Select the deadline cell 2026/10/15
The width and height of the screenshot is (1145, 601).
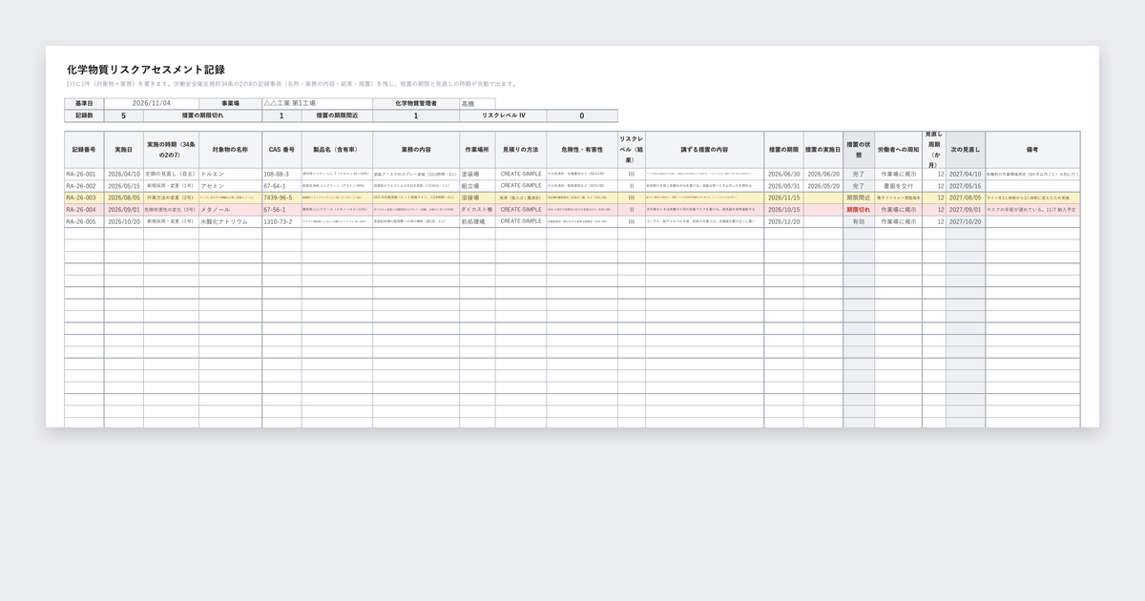[783, 209]
